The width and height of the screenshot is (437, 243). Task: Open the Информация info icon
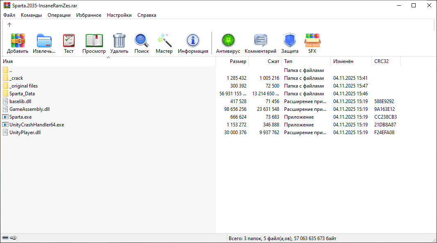pos(193,41)
